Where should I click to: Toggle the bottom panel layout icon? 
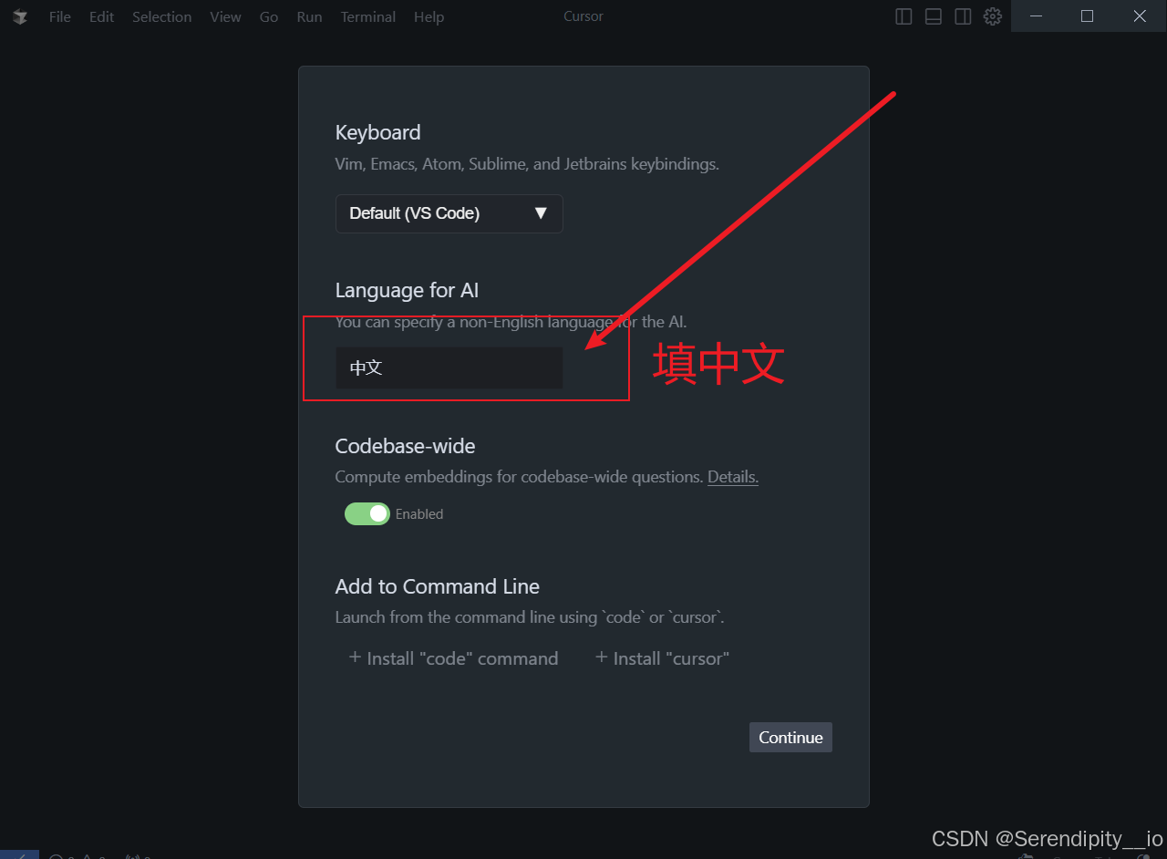coord(933,16)
